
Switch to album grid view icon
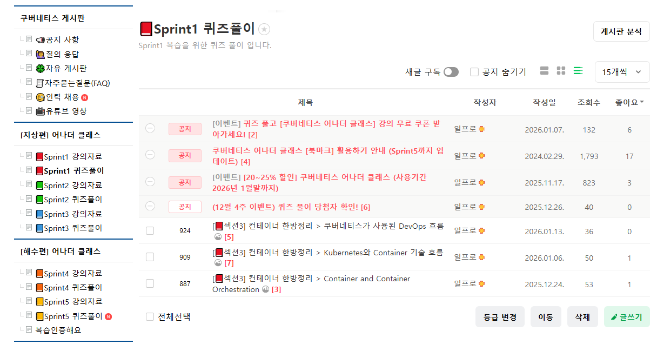click(x=561, y=71)
